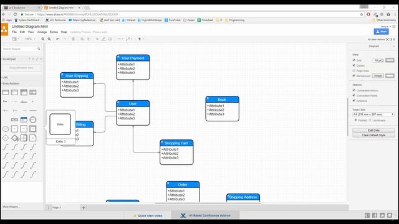Click the background Image button
This screenshot has width=399, height=224.
point(378,76)
